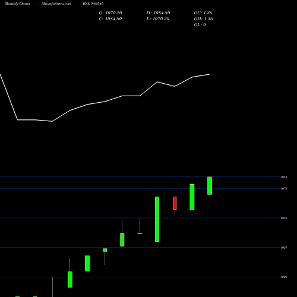Screen dimensions: 297x297
Task: Click the high value "H: 1084.80"
Action: (158, 13)
